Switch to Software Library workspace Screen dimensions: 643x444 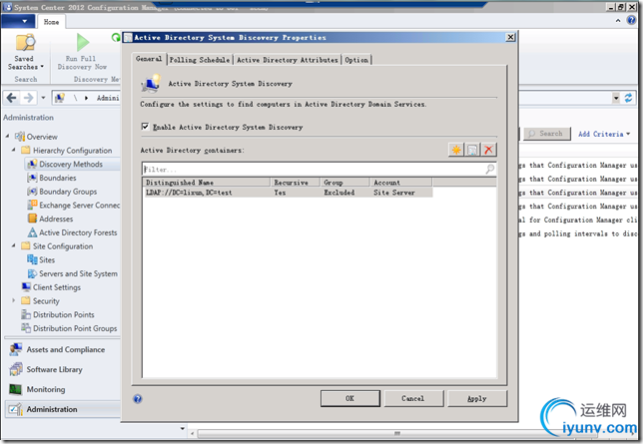tap(54, 369)
